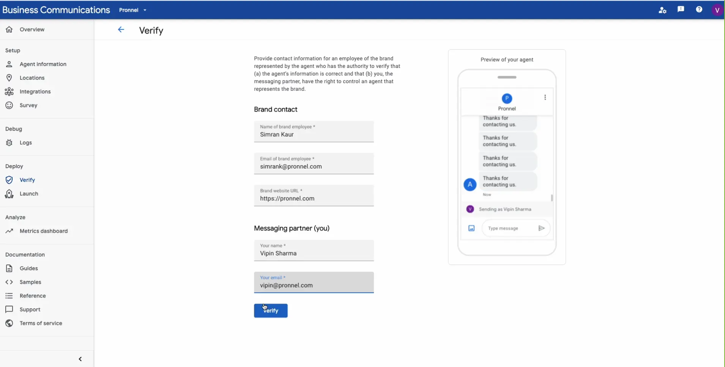Click the send feedback icon in header

(681, 9)
